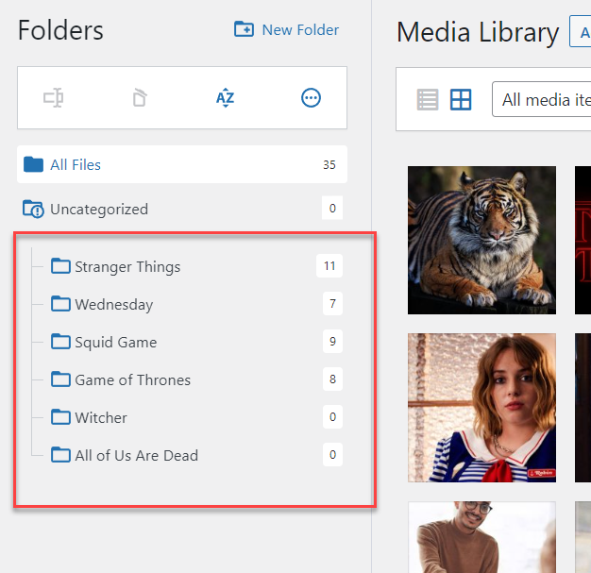Switch media library to grid view

(461, 99)
